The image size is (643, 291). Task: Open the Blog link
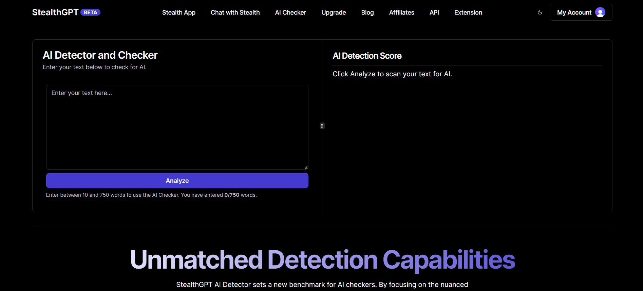(367, 13)
